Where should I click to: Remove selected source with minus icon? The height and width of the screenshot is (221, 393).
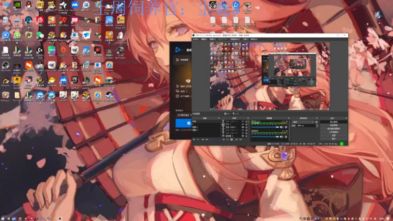(227, 139)
